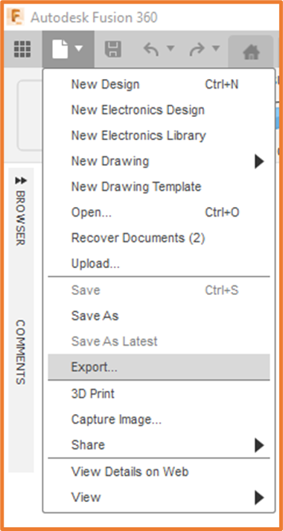Image resolution: width=283 pixels, height=531 pixels.
Task: Click the Save floppy disk icon
Action: point(113,49)
